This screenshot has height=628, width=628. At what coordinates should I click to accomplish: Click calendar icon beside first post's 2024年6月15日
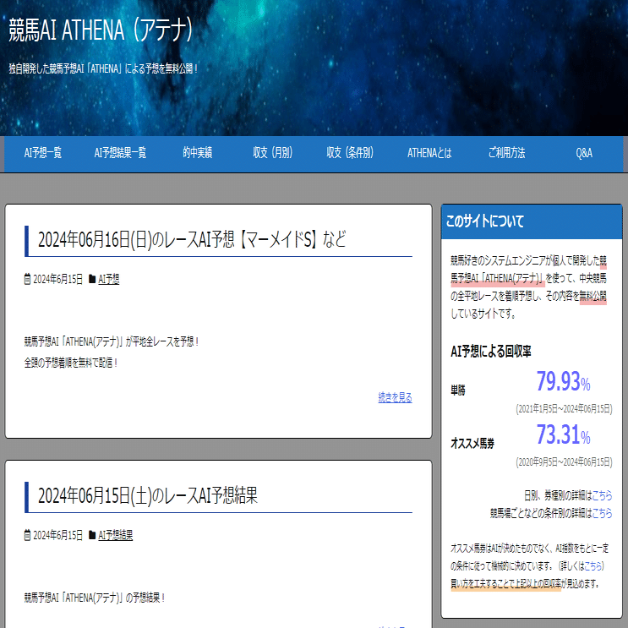click(27, 279)
